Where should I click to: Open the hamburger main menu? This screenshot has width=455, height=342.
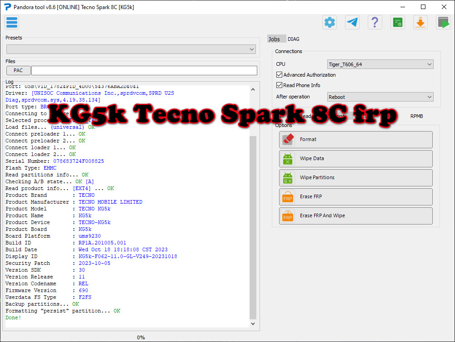[12, 22]
